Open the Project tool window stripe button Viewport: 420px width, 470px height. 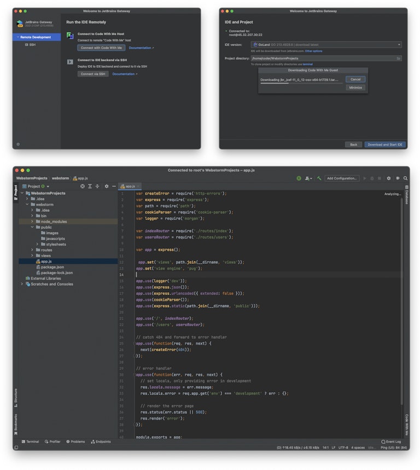click(x=15, y=193)
